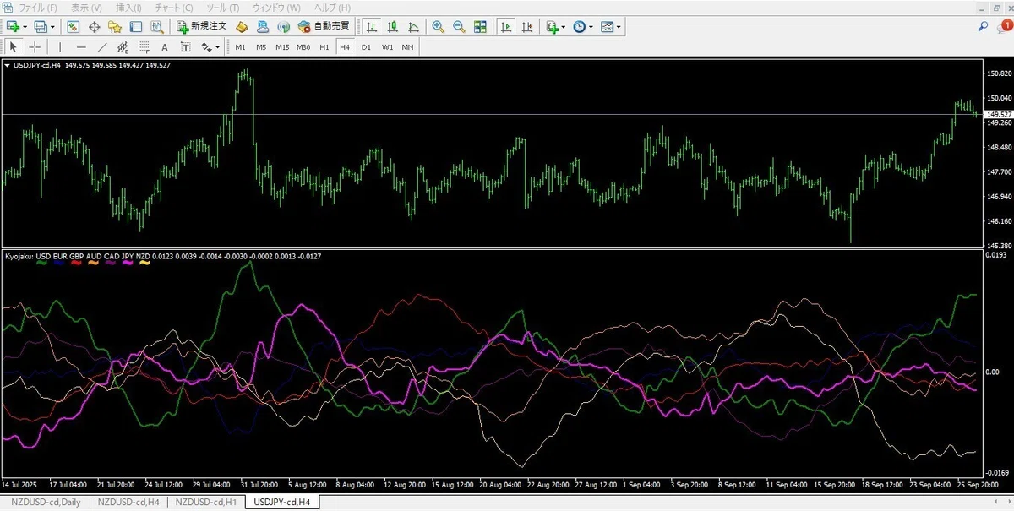Switch to bar chart display
This screenshot has height=511, width=1014.
click(x=371, y=27)
